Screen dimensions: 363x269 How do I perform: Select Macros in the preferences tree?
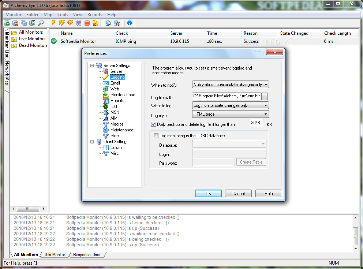click(117, 124)
